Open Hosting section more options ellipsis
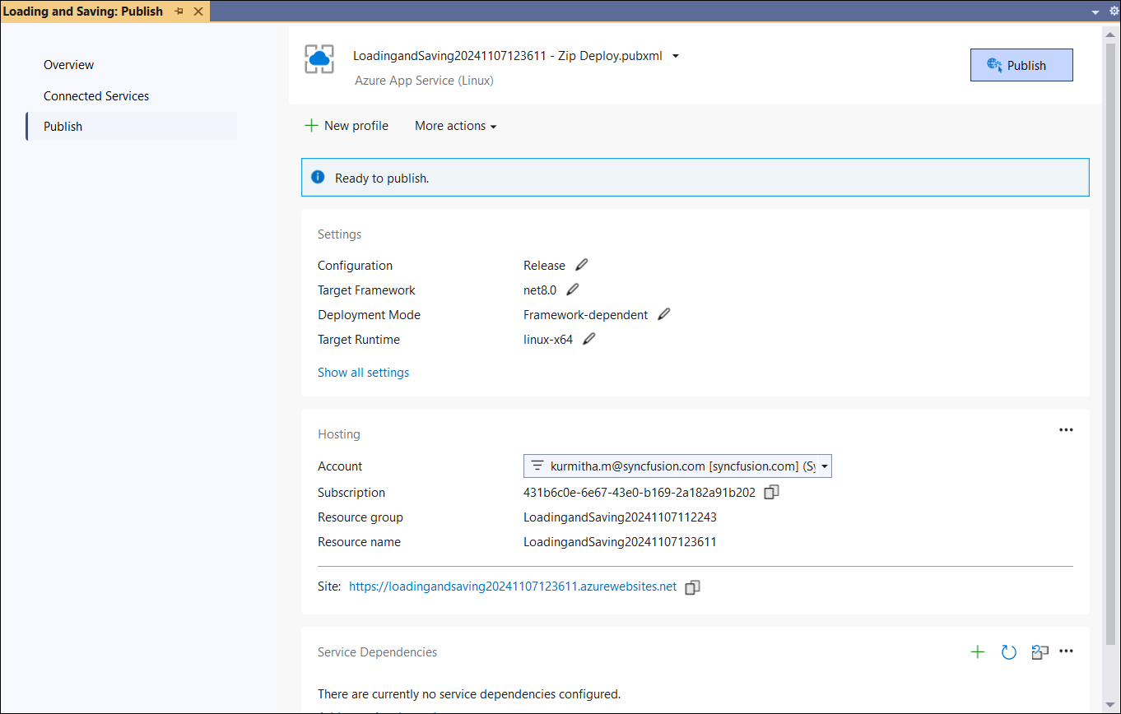Image resolution: width=1121 pixels, height=714 pixels. (x=1067, y=429)
